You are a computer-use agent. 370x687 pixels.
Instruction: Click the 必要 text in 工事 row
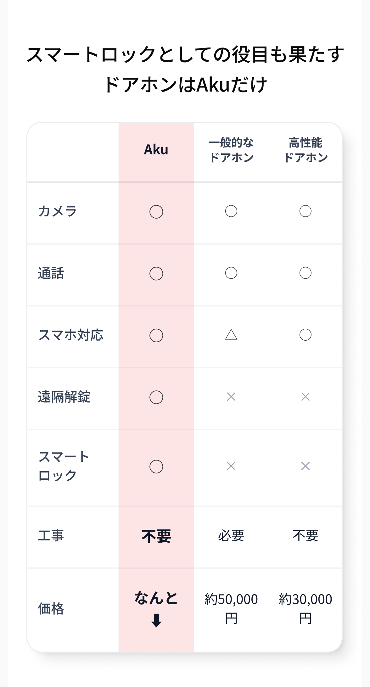point(231,536)
